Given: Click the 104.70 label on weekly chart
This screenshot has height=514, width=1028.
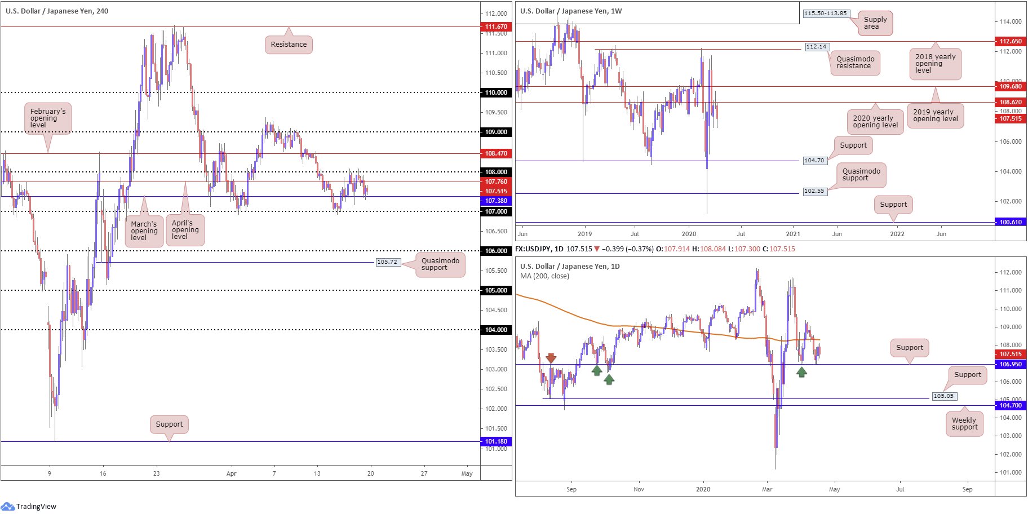Looking at the screenshot, I should (x=814, y=161).
